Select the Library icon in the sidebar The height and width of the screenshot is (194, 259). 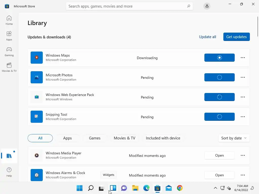point(9,156)
